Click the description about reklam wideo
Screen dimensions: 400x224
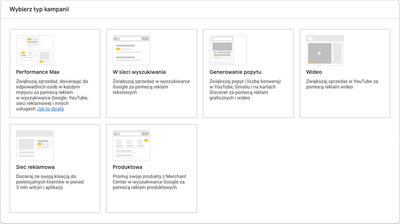[x=342, y=84]
